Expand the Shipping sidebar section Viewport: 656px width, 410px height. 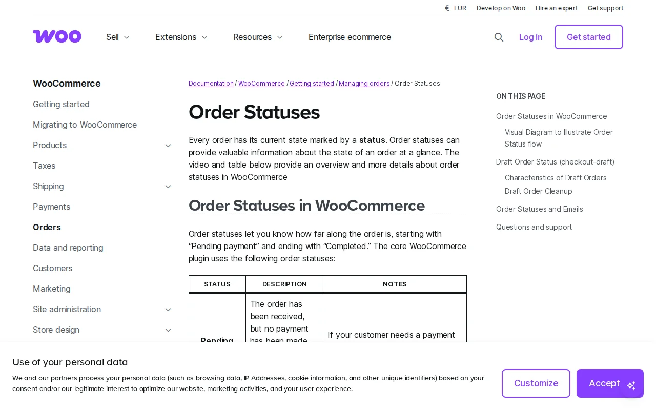168,187
